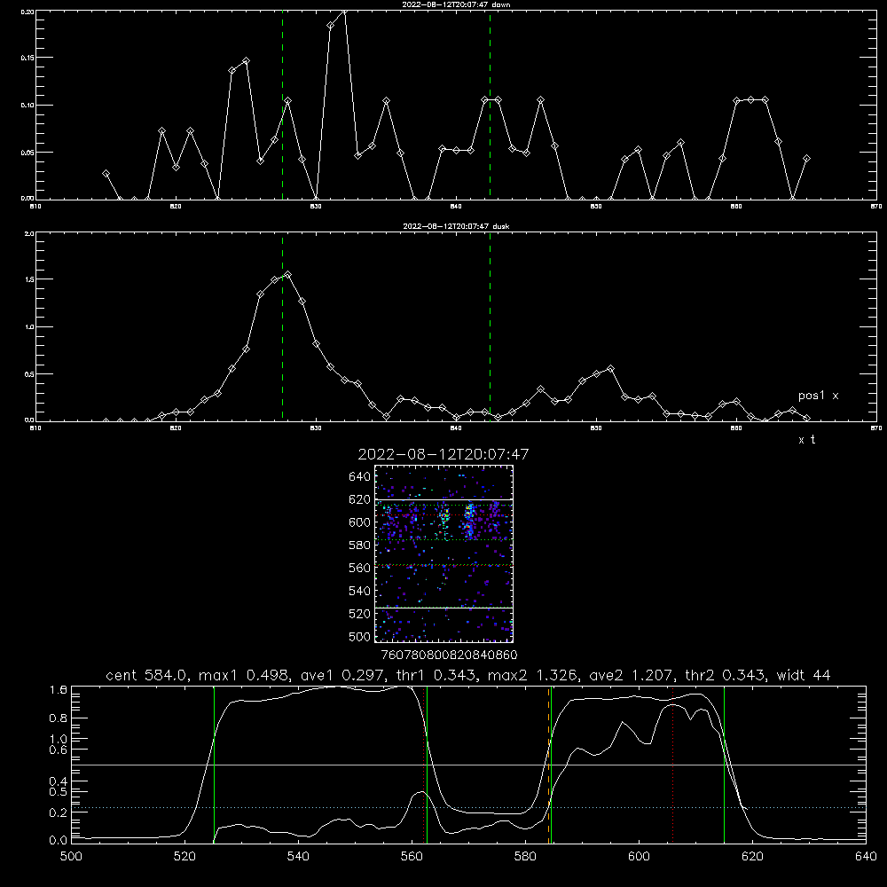The image size is (887, 887).
Task: Select the 'x t' label
Action: click(x=806, y=440)
